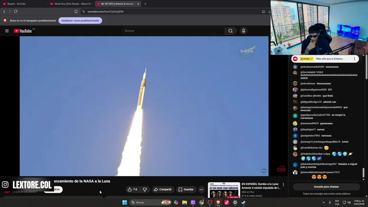Screen dimensions: 368x207
Task: Open the OBS-style recorder taskbar icon
Action: 210,202
